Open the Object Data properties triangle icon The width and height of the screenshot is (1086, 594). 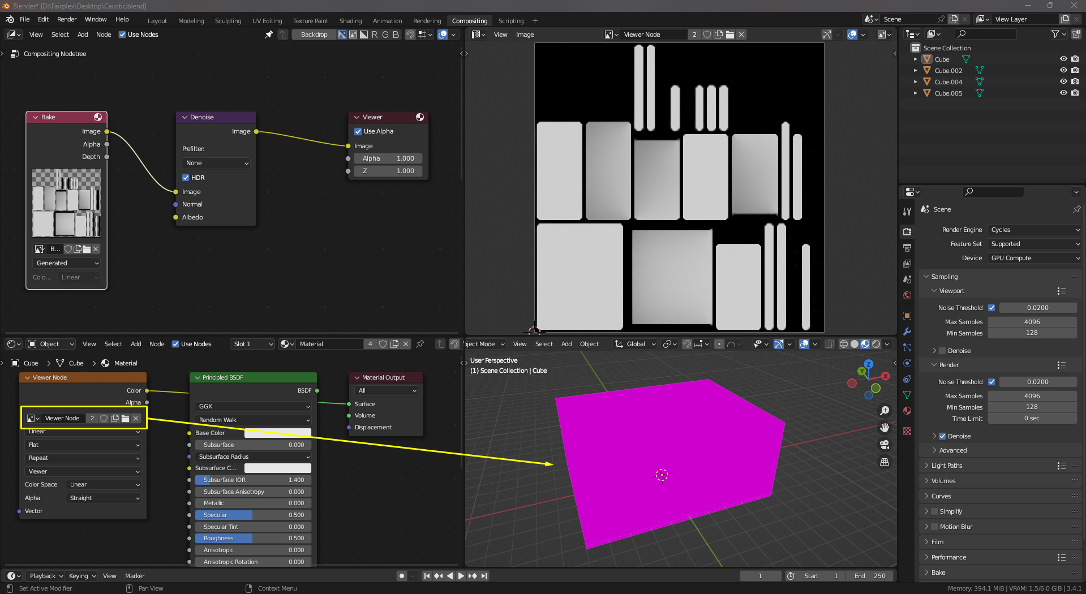tap(907, 395)
